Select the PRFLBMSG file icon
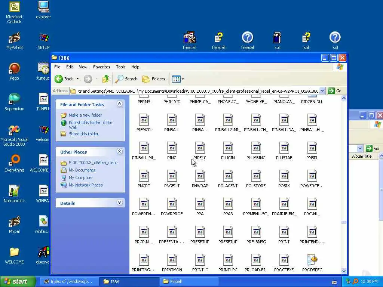Viewport: 383px width, 287px height. [x=256, y=232]
